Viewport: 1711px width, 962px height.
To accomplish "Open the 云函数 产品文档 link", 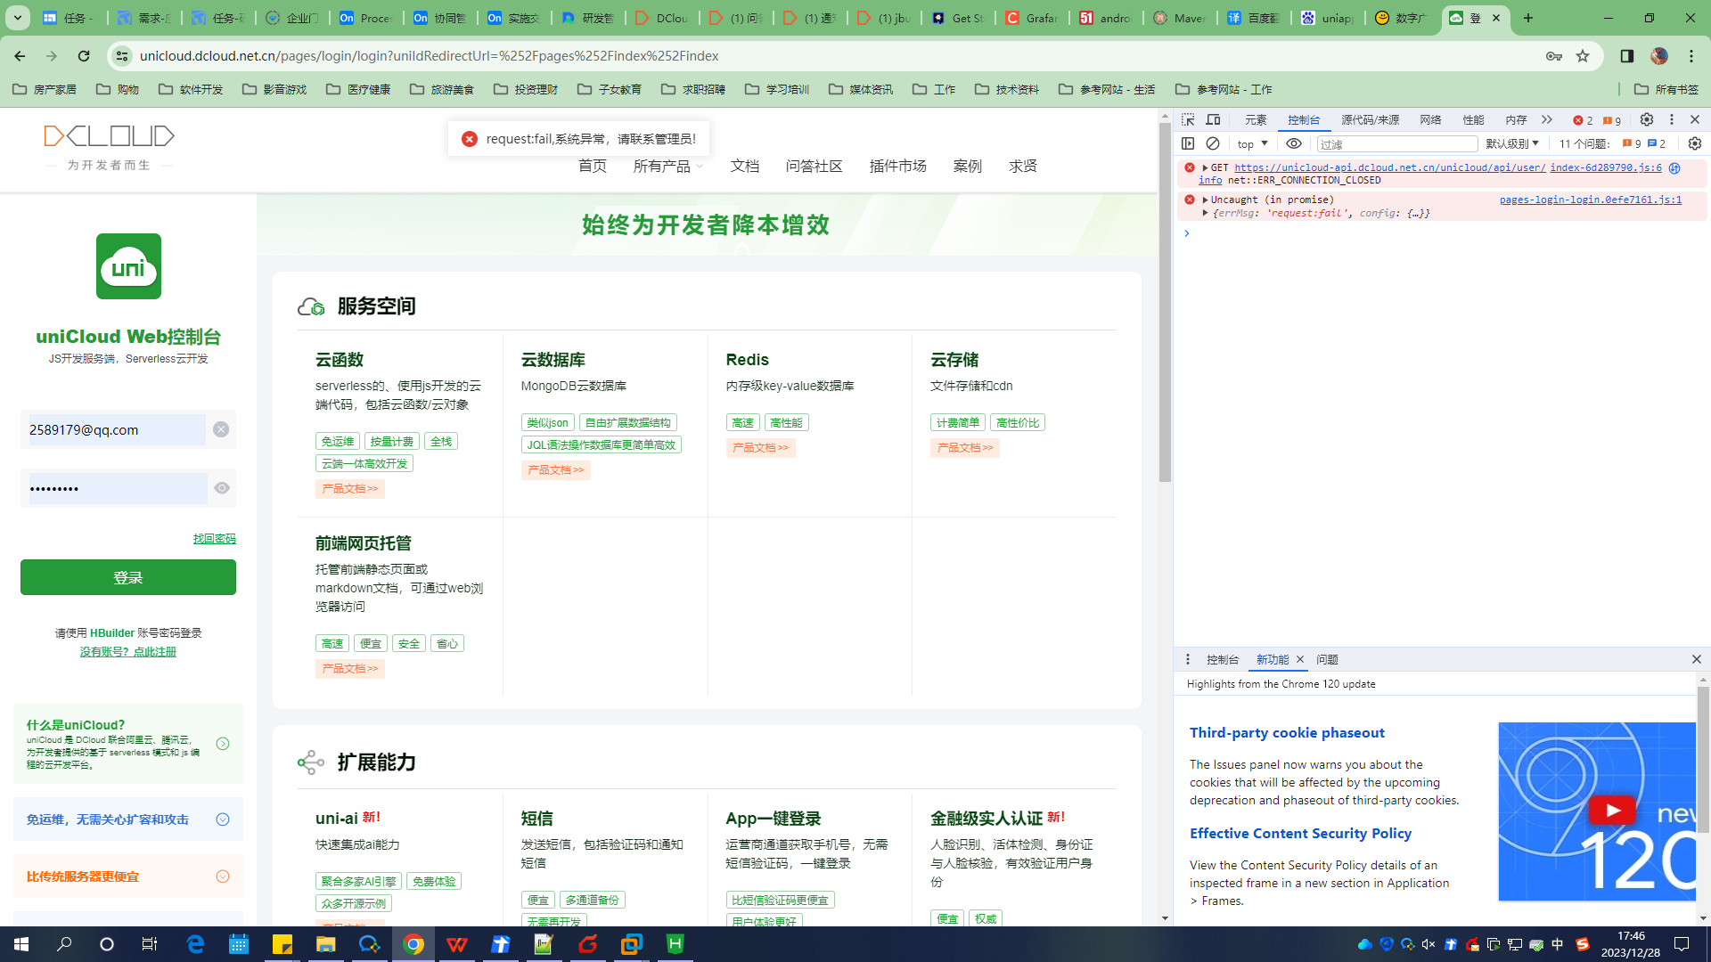I will [349, 489].
